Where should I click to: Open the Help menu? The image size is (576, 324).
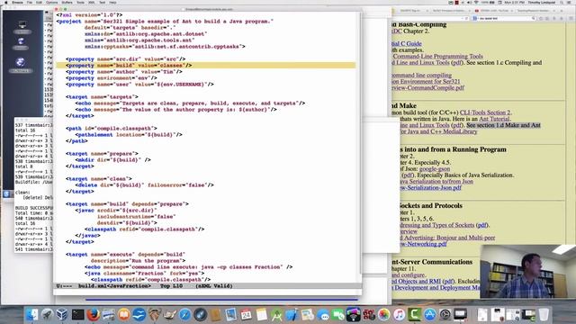pyautogui.click(x=113, y=2)
